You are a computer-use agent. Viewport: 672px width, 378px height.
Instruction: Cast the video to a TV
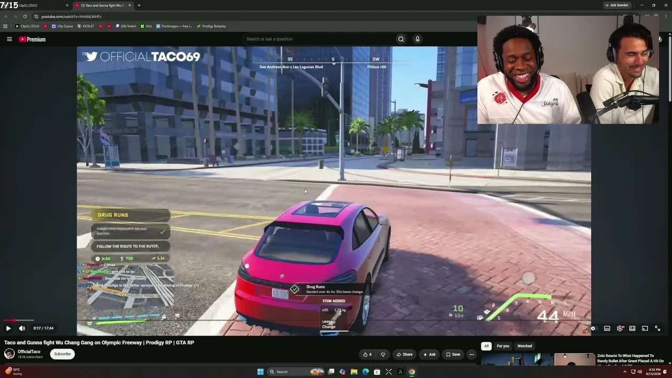click(645, 329)
